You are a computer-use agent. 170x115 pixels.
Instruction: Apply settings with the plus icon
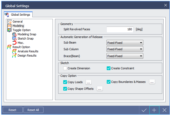point(154,110)
